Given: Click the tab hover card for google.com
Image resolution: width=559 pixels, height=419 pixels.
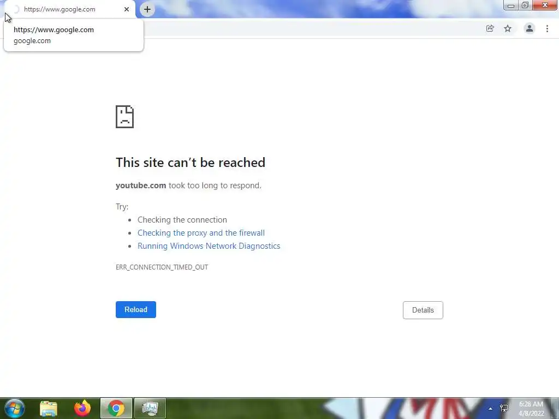Looking at the screenshot, I should pos(74,35).
